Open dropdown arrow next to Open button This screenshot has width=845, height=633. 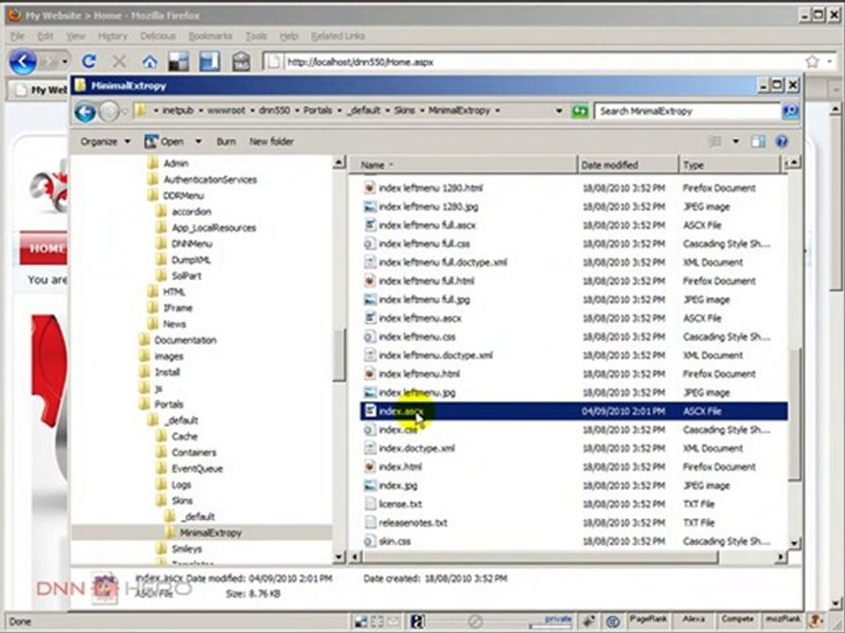coord(198,142)
